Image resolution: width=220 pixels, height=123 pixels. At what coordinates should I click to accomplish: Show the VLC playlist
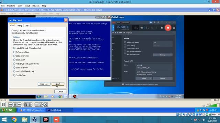[x=37, y=105]
